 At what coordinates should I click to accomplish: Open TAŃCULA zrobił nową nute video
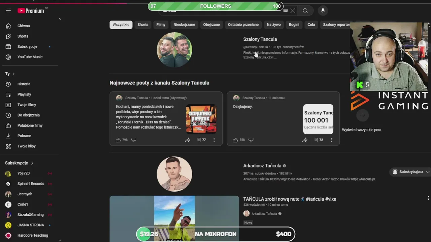click(x=290, y=199)
